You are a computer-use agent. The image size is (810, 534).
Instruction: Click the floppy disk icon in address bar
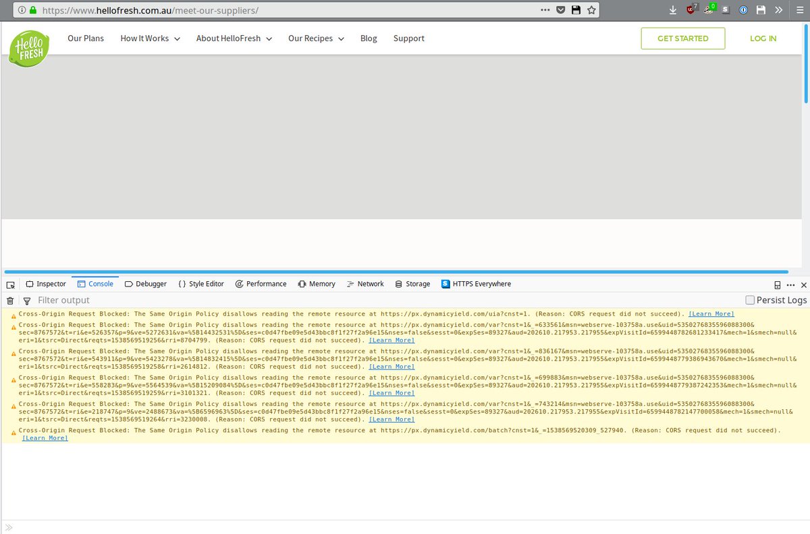576,10
